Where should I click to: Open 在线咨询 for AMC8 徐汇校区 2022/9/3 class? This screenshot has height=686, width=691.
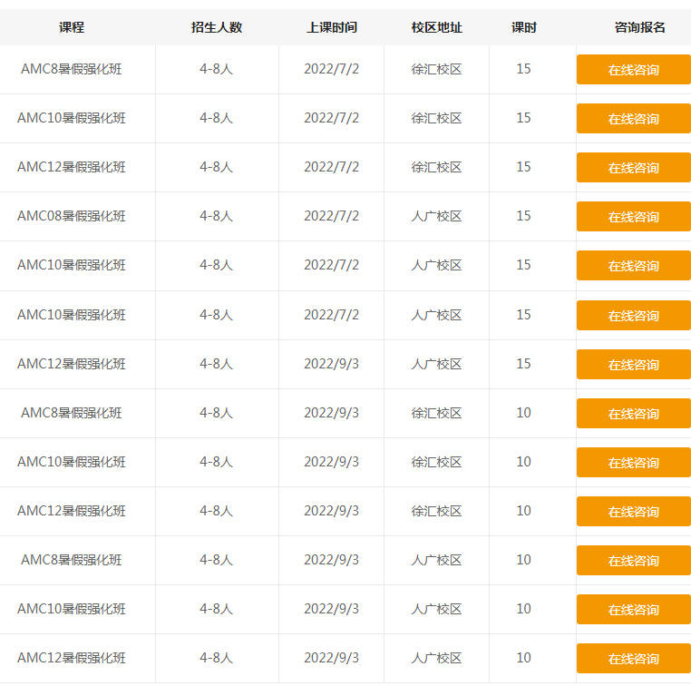click(x=633, y=414)
